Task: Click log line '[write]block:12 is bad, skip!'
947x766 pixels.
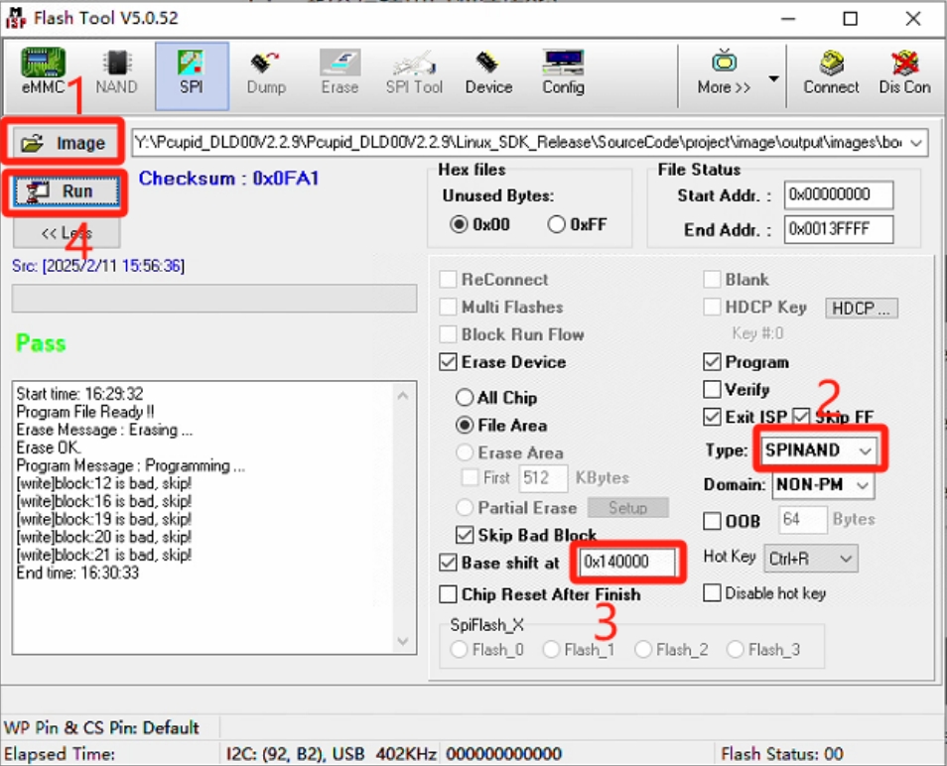Action: point(104,483)
